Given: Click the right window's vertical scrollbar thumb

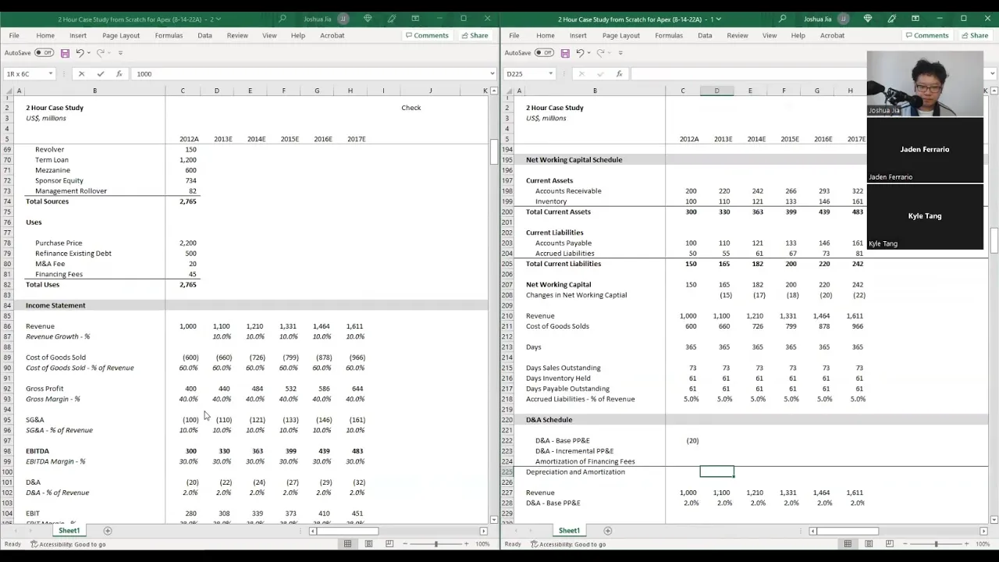Looking at the screenshot, I should click(994, 240).
